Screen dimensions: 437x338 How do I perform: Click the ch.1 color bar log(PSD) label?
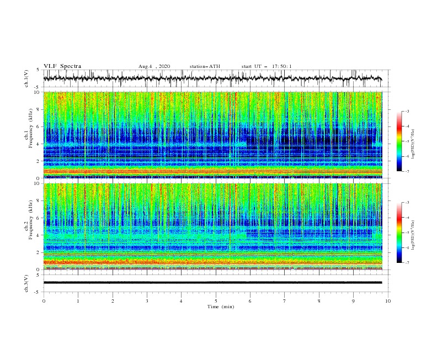tap(413, 144)
